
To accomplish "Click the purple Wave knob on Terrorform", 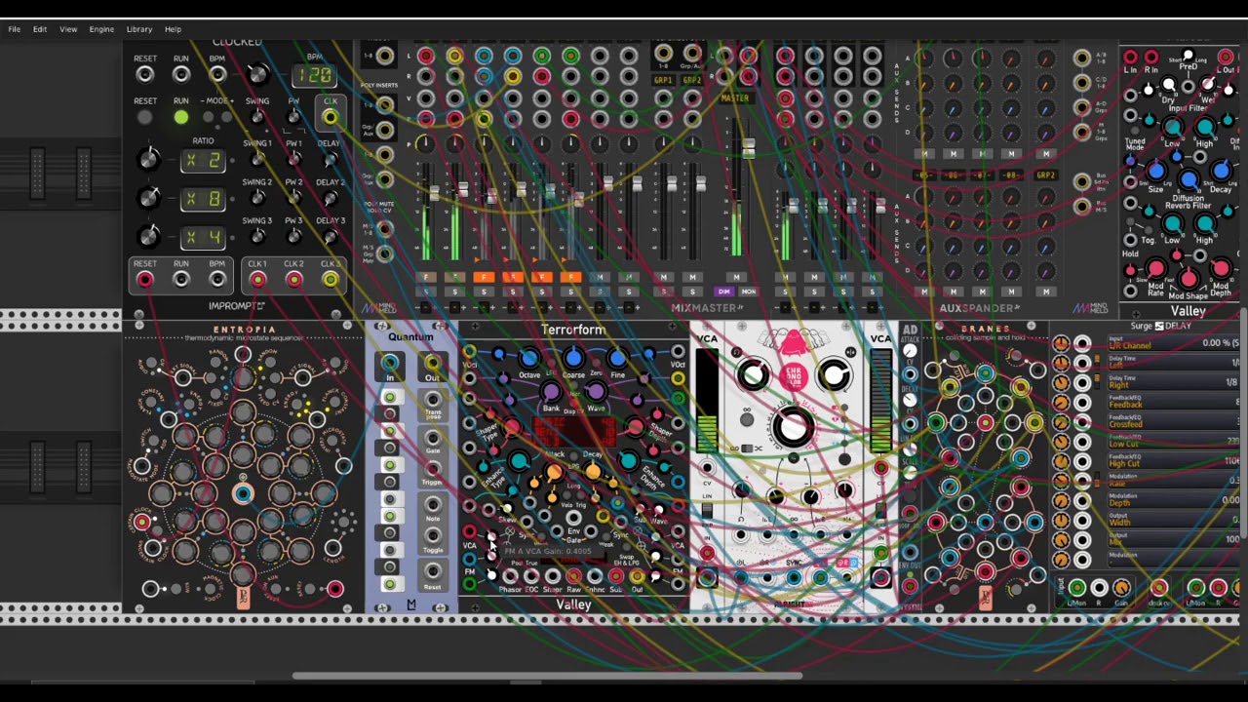I will point(596,393).
